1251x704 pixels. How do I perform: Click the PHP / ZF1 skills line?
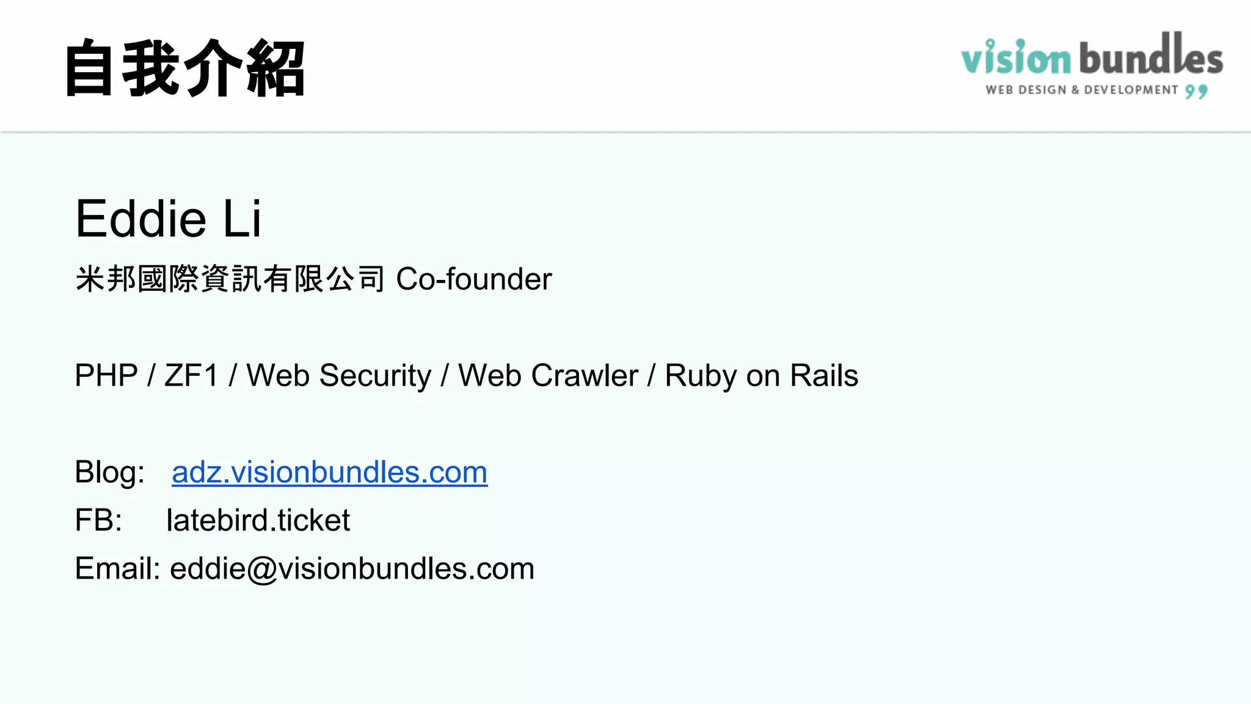point(466,375)
